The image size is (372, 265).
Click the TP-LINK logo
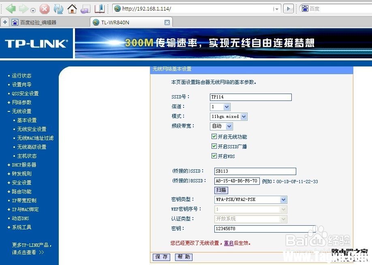36,44
